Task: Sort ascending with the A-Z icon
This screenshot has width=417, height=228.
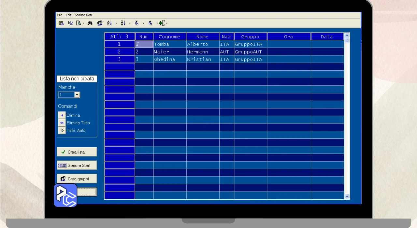Action: coord(109,23)
